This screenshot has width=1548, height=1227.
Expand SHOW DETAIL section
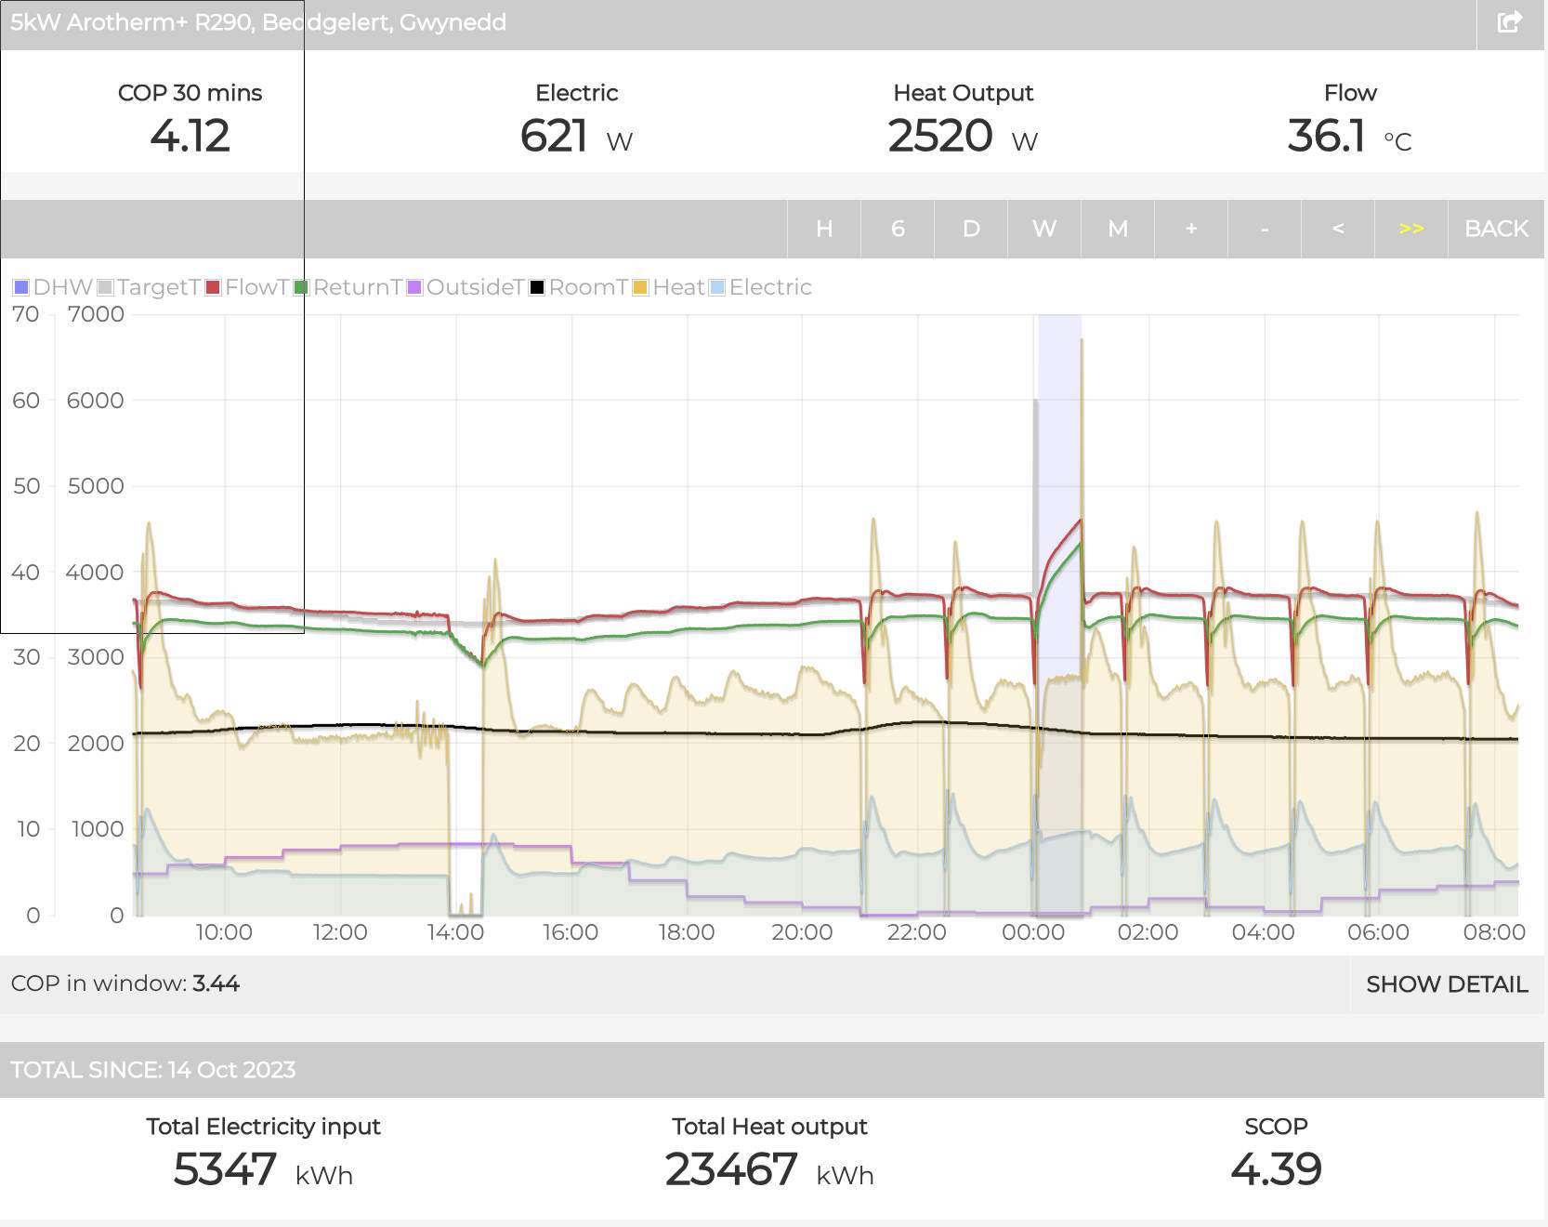1446,984
